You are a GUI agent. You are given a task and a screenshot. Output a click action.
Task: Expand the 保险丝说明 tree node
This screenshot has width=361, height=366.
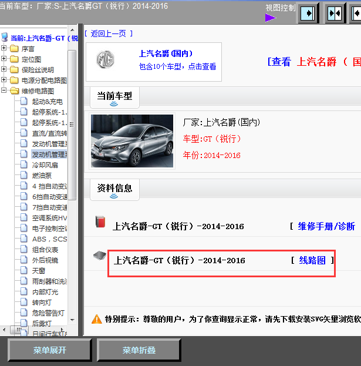pos(4,69)
